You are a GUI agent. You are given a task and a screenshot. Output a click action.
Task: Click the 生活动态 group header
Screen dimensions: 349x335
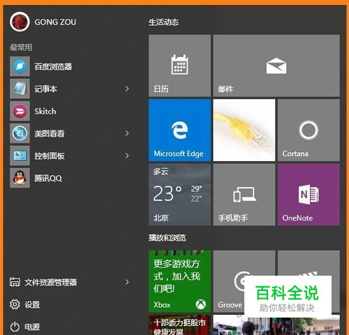point(163,22)
